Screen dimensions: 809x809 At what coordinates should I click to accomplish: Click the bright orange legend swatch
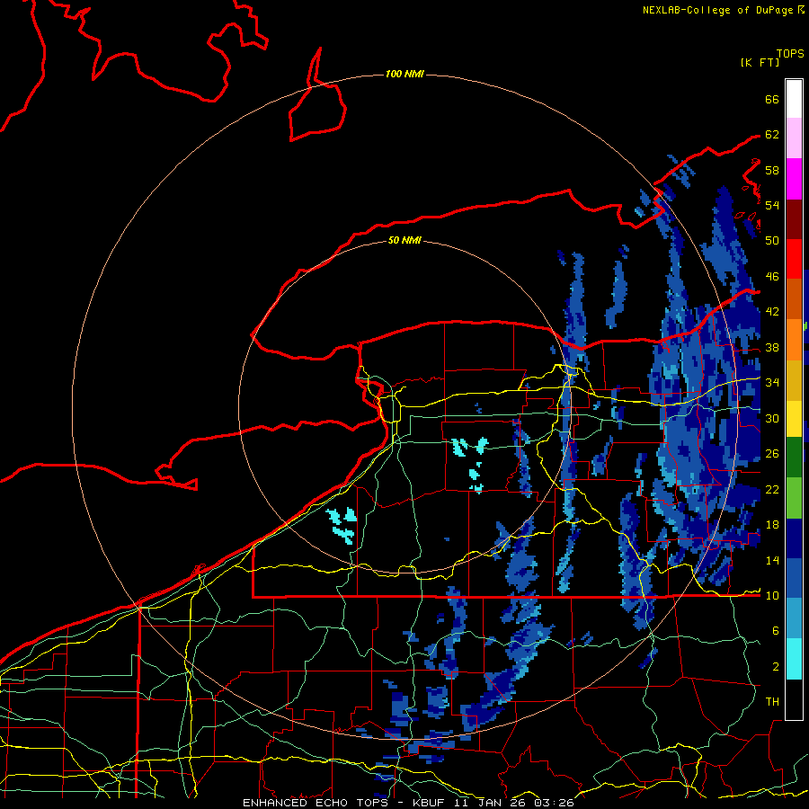794,339
